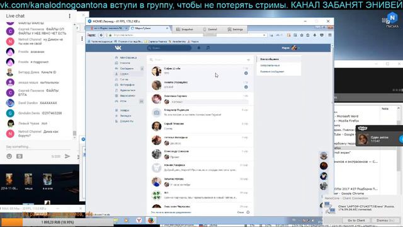The width and height of the screenshot is (403, 227).
Task: Click the gear icon at dialogs list bottom
Action: click(248, 212)
